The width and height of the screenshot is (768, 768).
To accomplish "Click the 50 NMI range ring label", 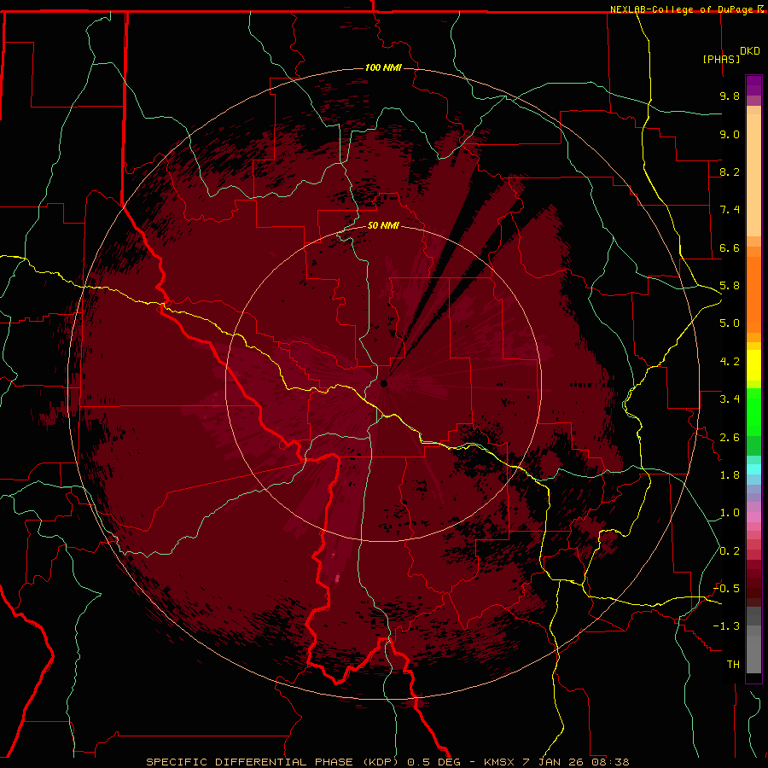I will pyautogui.click(x=383, y=225).
